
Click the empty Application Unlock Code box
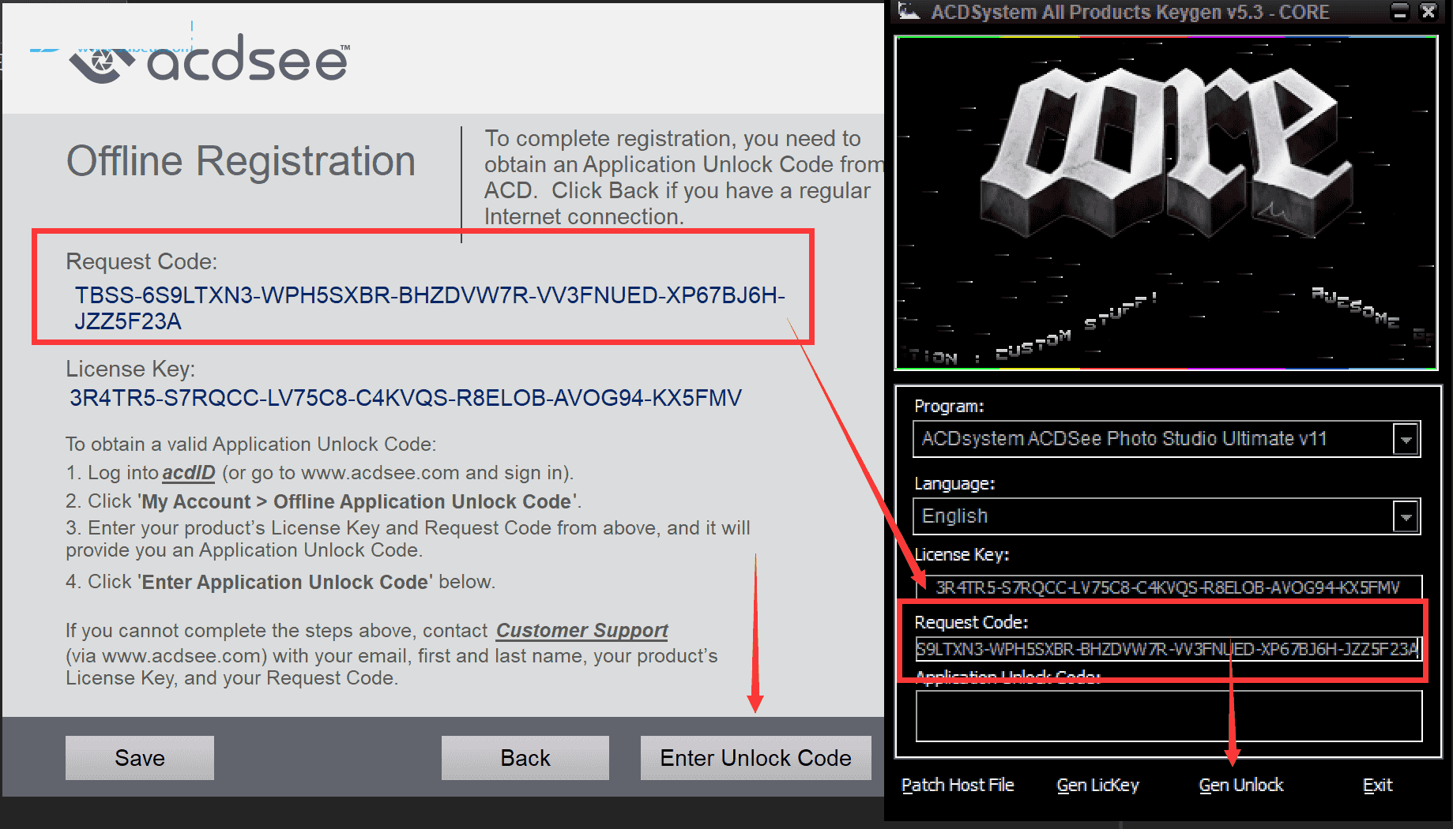click(x=1169, y=716)
